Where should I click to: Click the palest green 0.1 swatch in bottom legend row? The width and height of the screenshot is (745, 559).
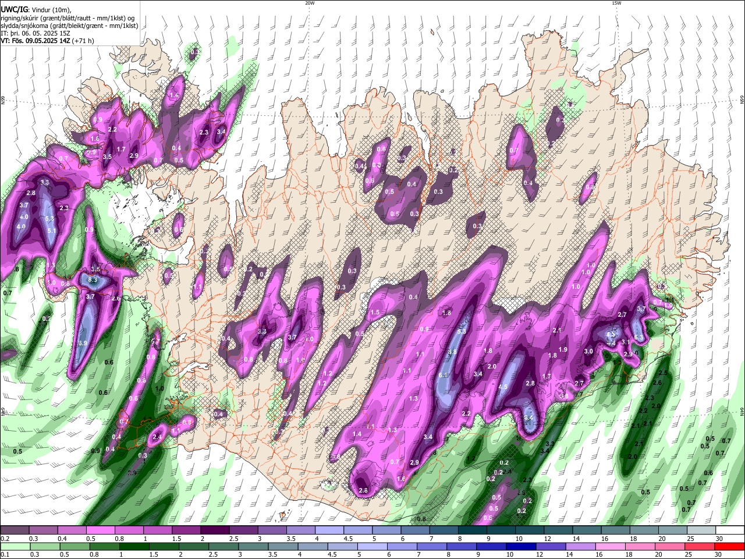(x=15, y=546)
